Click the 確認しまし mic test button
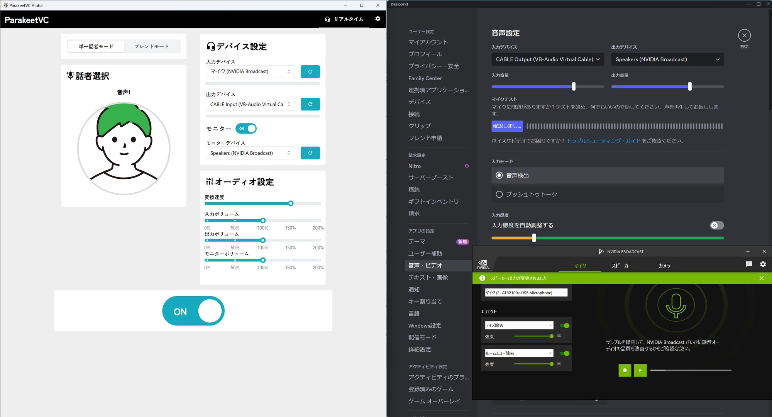 507,126
